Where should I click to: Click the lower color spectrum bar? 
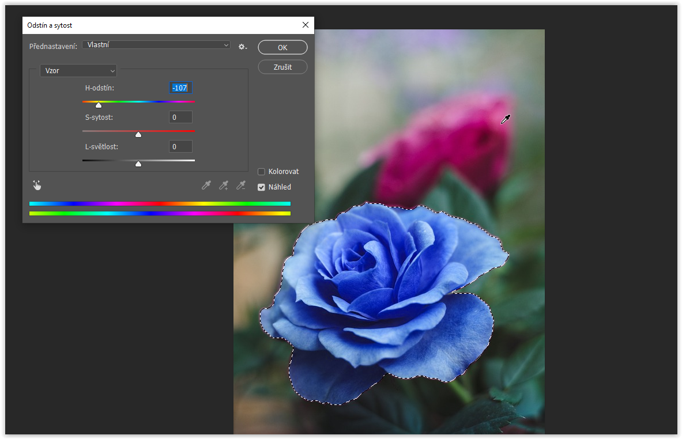[160, 213]
